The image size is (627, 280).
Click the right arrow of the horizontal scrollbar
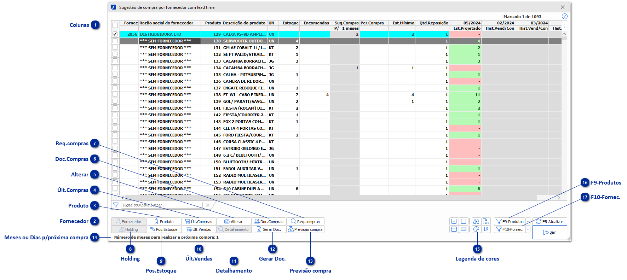pyautogui.click(x=559, y=198)
